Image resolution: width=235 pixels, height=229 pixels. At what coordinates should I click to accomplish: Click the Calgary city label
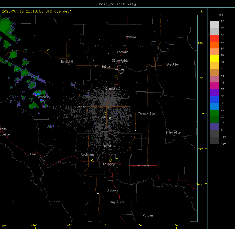click(x=109, y=164)
